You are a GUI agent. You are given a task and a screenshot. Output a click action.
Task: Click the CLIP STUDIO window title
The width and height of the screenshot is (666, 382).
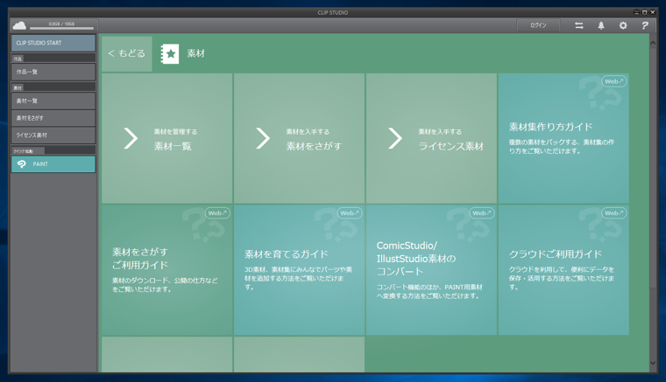(333, 13)
